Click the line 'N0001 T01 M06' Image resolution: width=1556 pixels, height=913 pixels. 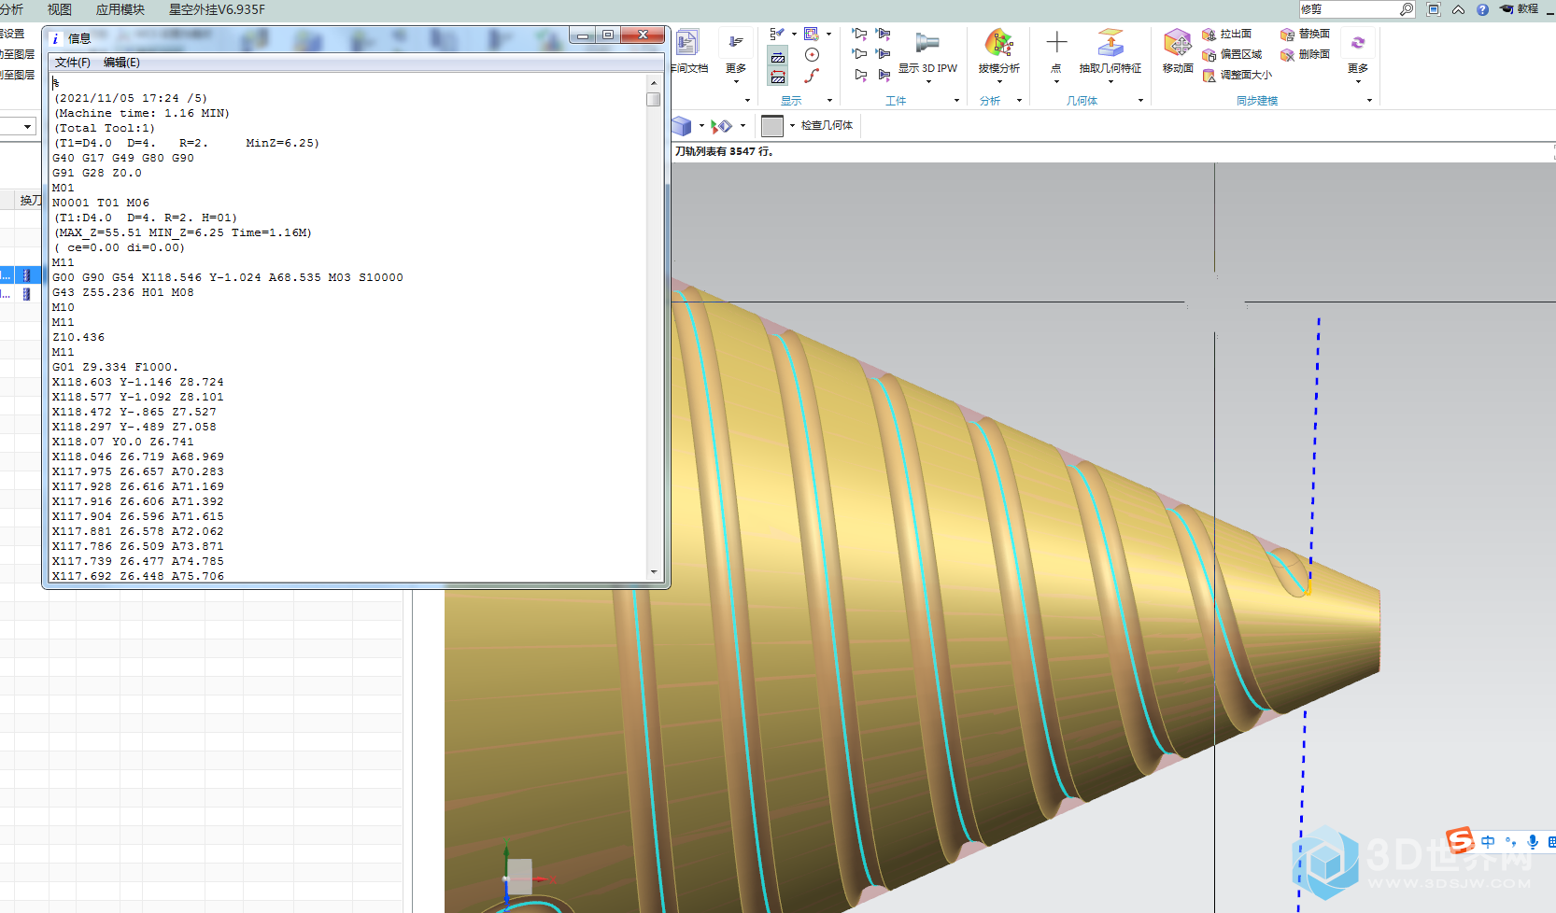(x=101, y=203)
